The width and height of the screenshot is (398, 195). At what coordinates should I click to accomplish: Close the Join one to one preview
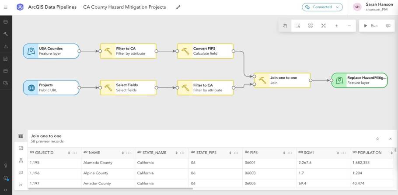[x=390, y=139]
